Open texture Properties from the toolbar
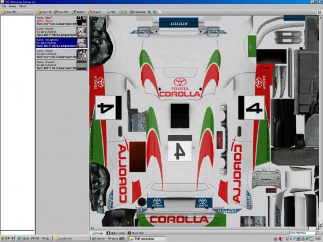Viewport: 323px width, 242px height. (x=137, y=12)
